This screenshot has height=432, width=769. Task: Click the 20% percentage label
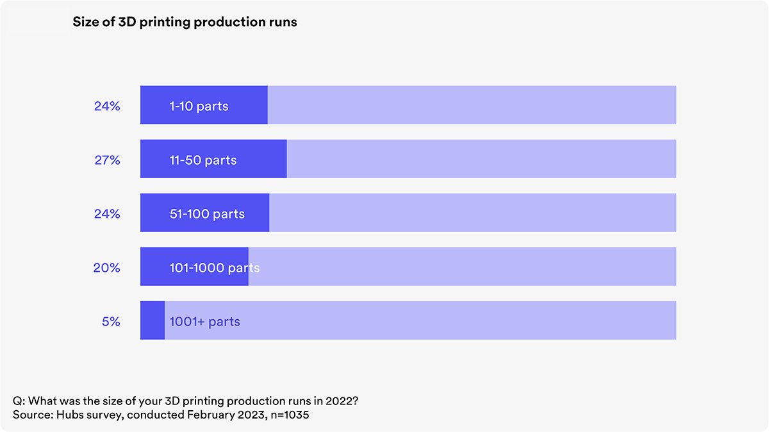pyautogui.click(x=107, y=268)
